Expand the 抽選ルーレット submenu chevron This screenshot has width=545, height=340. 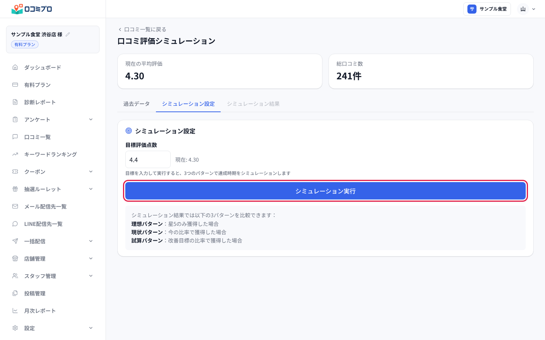point(91,189)
